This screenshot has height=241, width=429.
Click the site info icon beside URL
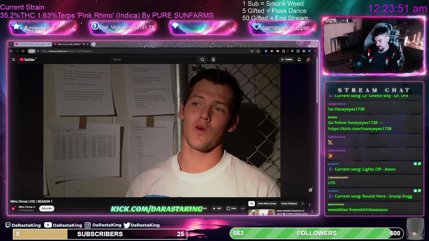tap(38, 51)
